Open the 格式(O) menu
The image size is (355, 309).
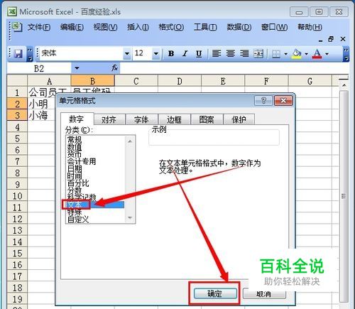(171, 27)
